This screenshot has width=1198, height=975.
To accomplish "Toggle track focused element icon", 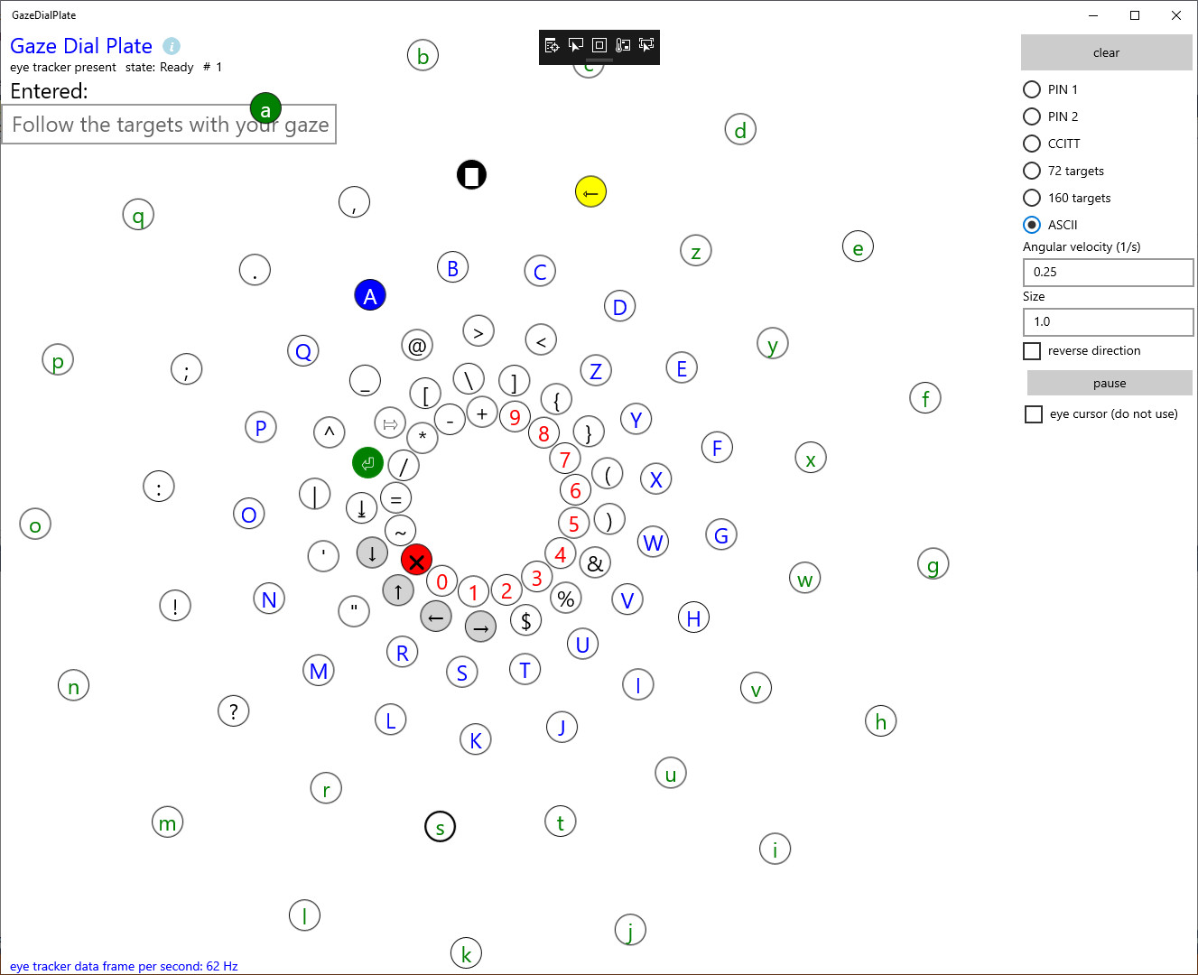I will pos(646,45).
